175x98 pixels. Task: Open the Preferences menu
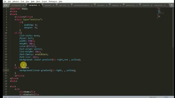point(53,1)
